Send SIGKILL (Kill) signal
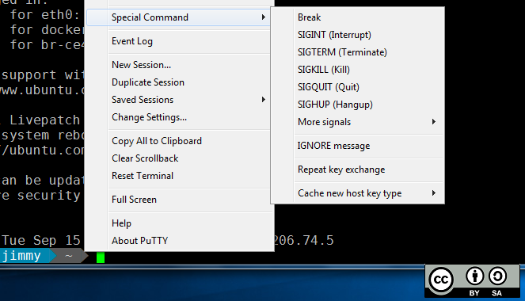 358,70
